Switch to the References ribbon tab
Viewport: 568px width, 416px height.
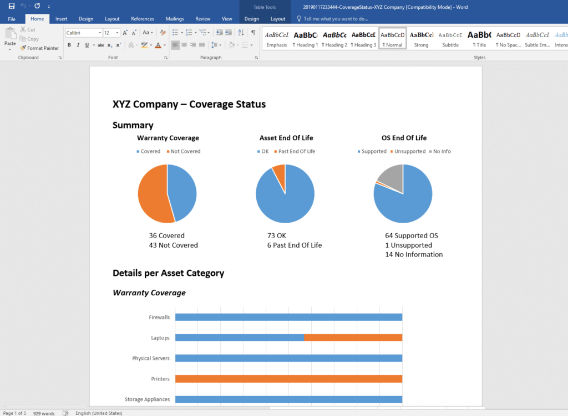coord(143,18)
